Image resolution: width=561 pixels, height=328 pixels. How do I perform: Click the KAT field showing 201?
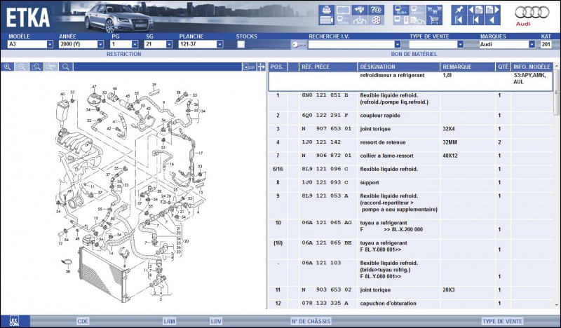546,44
